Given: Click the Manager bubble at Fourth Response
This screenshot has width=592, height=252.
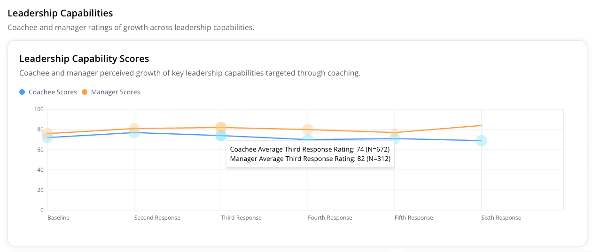Looking at the screenshot, I should (x=308, y=129).
